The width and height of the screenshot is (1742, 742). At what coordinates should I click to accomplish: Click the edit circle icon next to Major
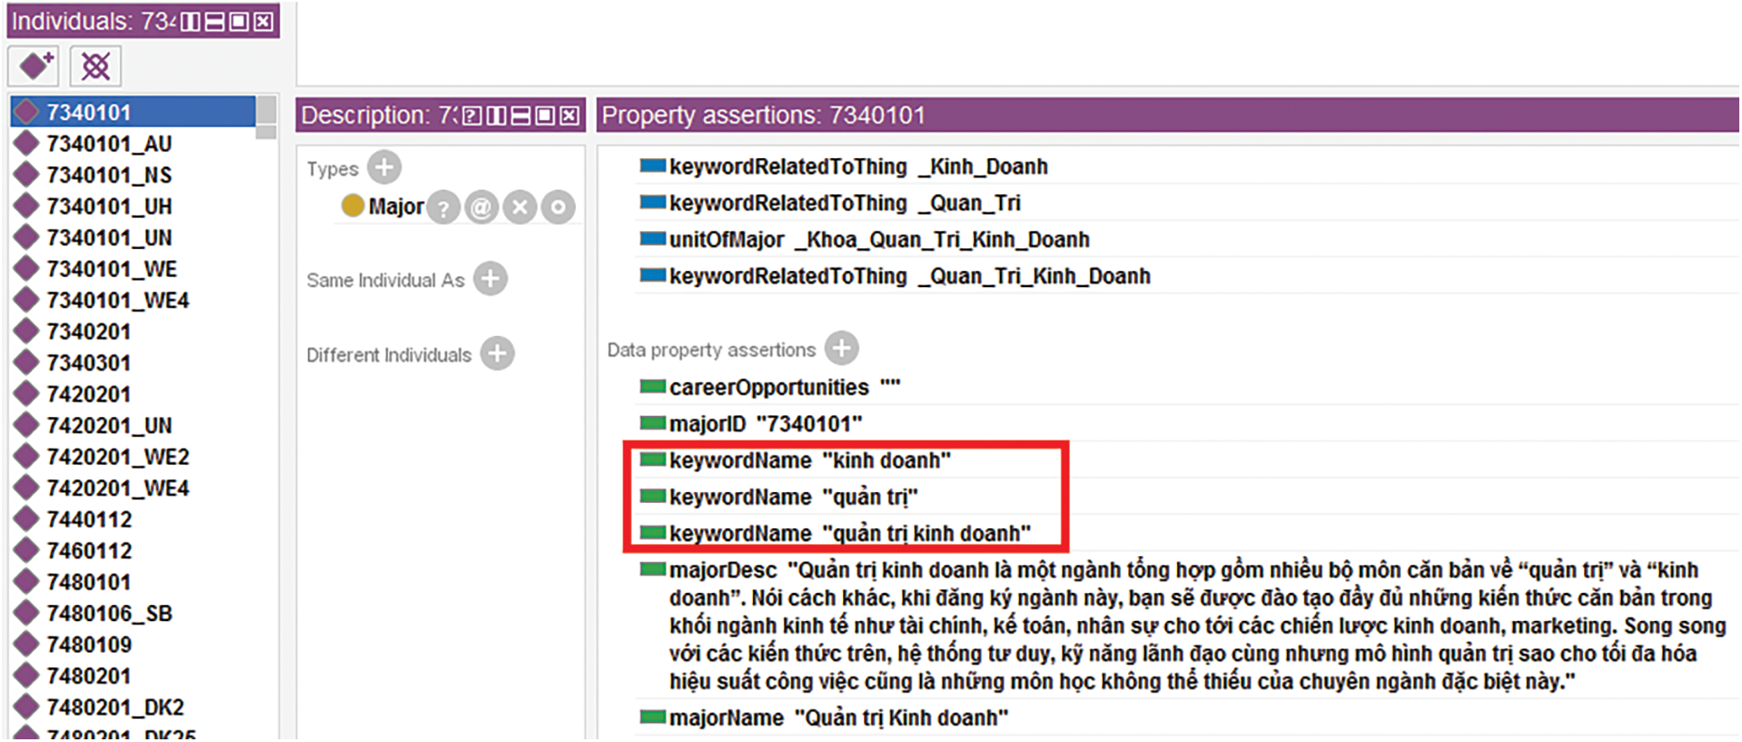(558, 208)
